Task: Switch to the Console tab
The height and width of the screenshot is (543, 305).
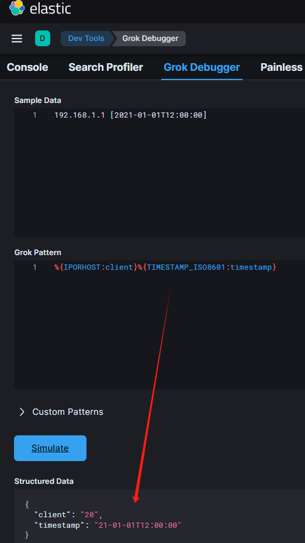Action: pos(27,67)
